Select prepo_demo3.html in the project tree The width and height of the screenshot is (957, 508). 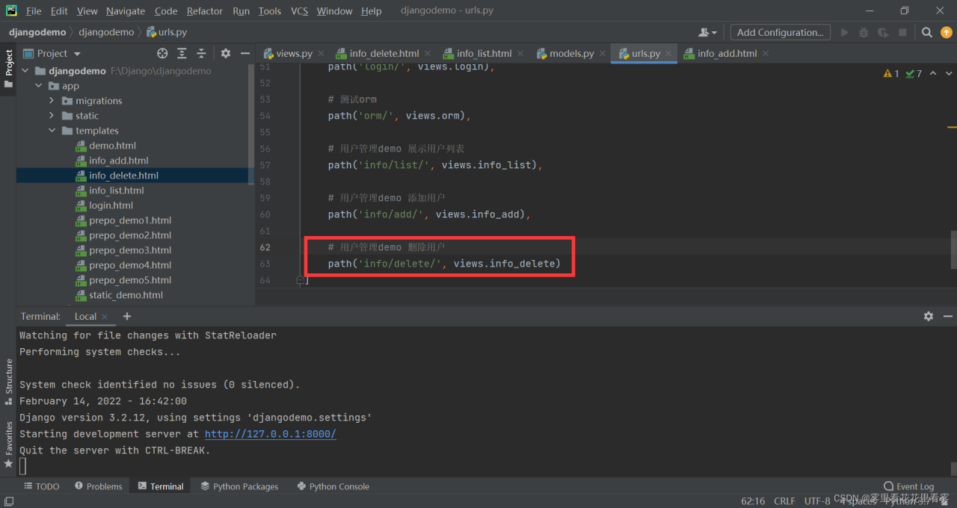130,250
